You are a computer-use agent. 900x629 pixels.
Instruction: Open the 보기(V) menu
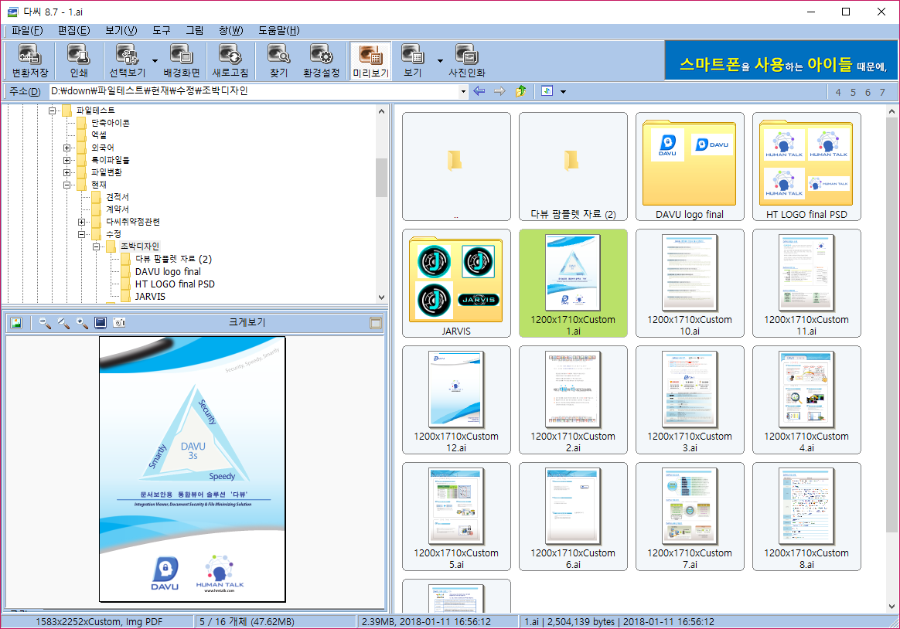coord(121,30)
